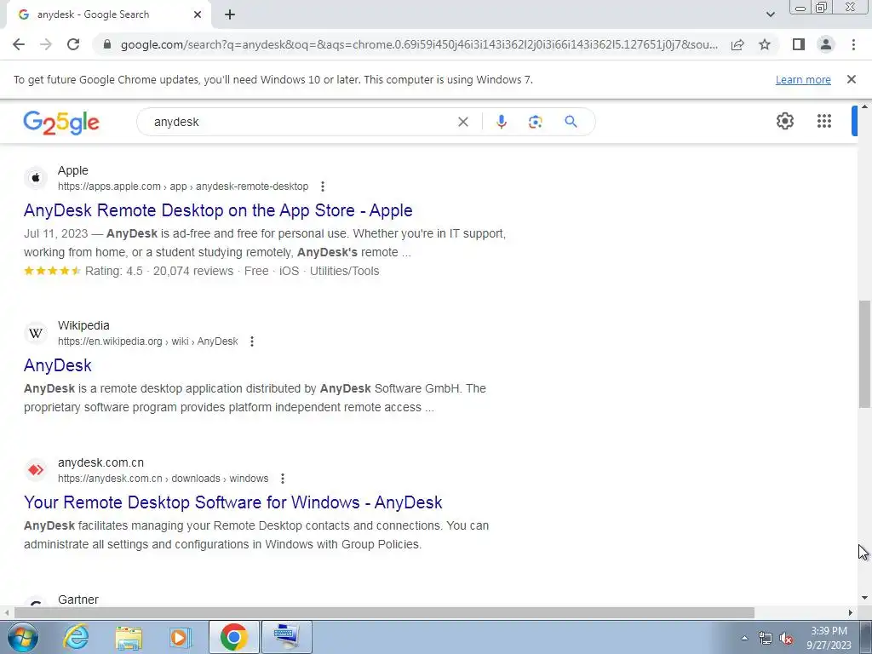Open AnyDesk Remote Desktop on the App Store
This screenshot has height=654, width=872.
pyautogui.click(x=218, y=211)
